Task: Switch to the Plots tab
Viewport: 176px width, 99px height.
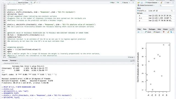Action: [145, 29]
